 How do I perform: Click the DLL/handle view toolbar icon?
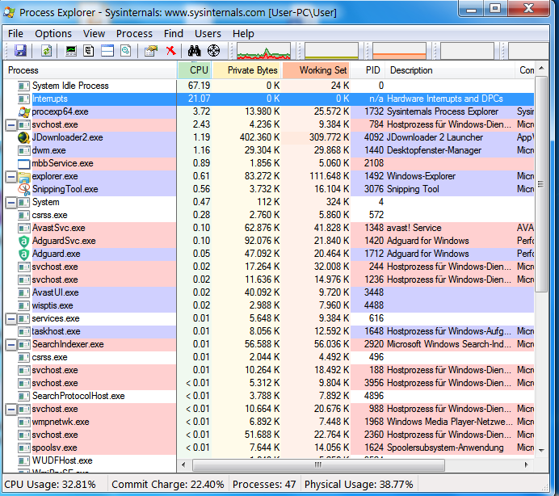[x=125, y=51]
